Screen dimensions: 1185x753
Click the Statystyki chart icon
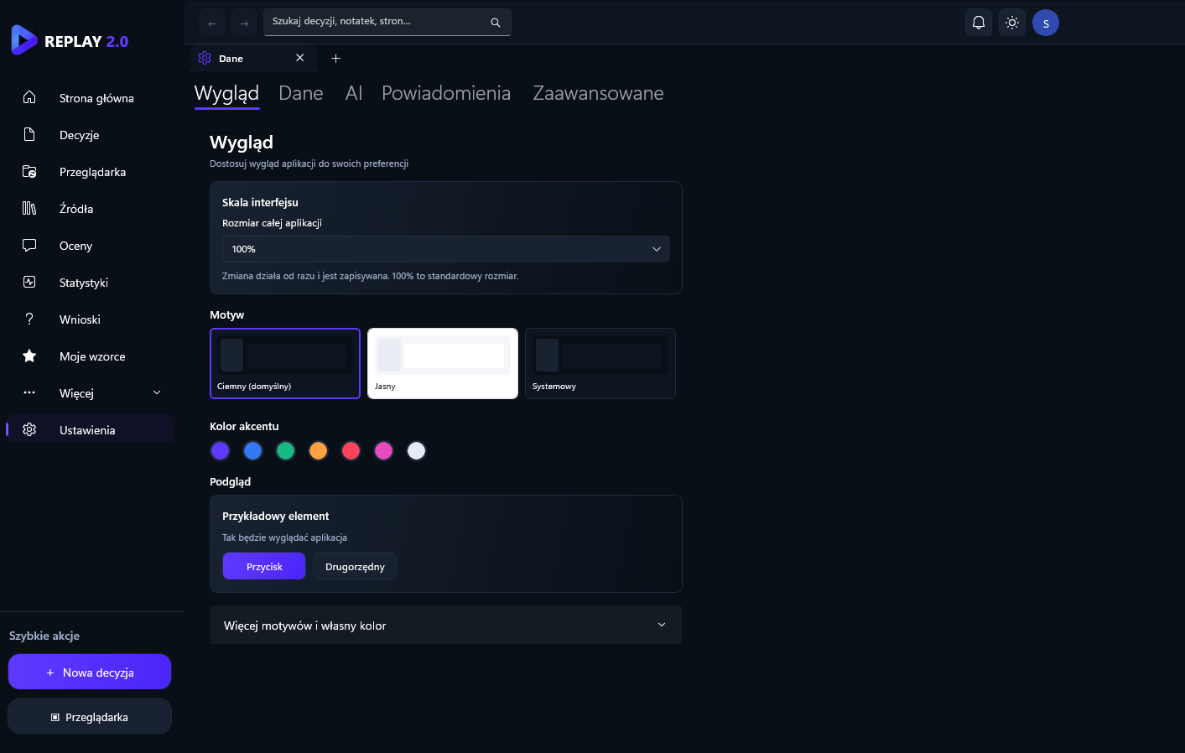29,282
